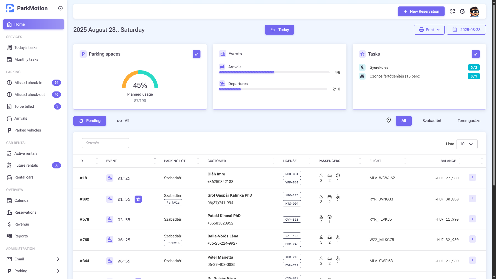496x279 pixels.
Task: Switch to the Teremgarázs parking lot tab
Action: coord(469,121)
